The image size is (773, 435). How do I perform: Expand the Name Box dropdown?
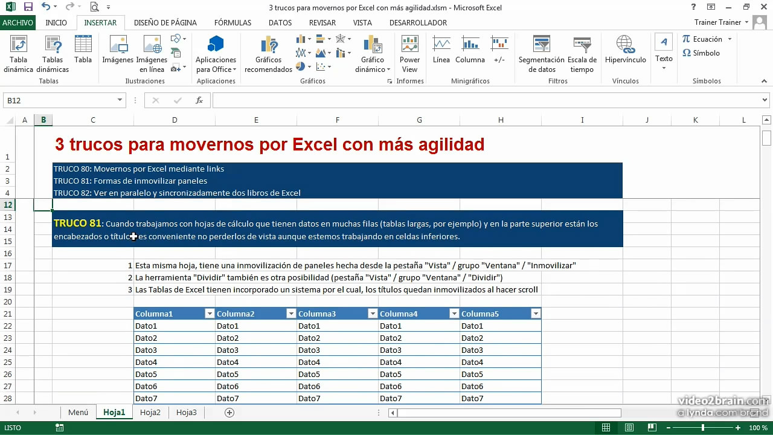[120, 100]
